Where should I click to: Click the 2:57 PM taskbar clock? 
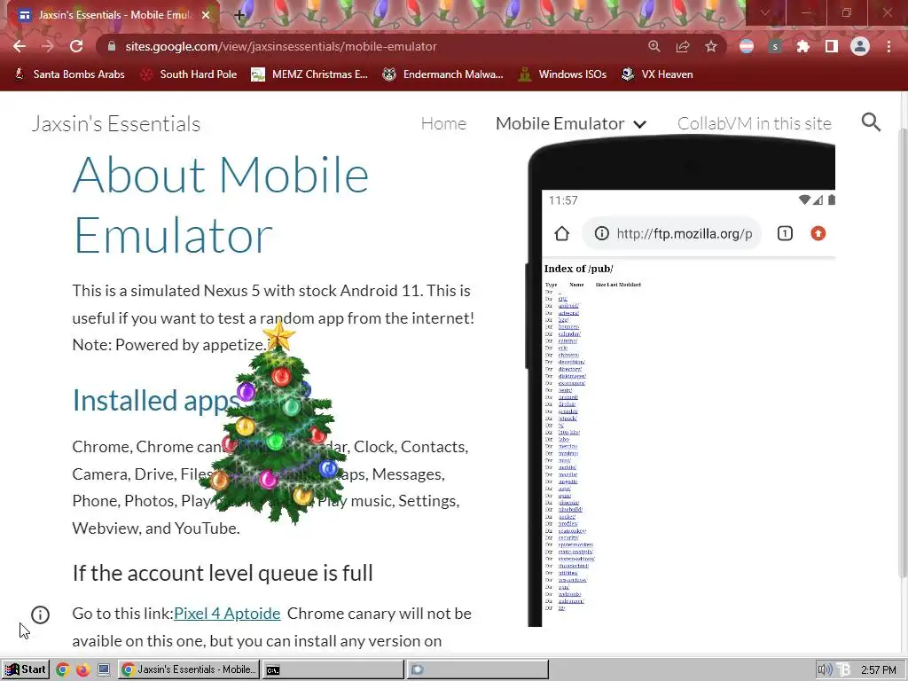pyautogui.click(x=878, y=670)
